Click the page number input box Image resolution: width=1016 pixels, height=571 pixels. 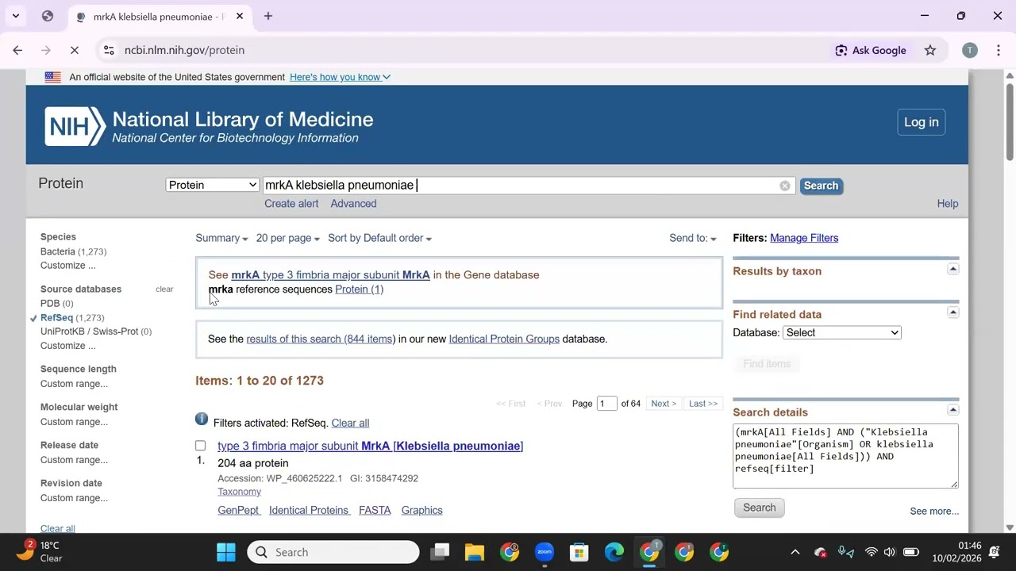[x=607, y=404]
